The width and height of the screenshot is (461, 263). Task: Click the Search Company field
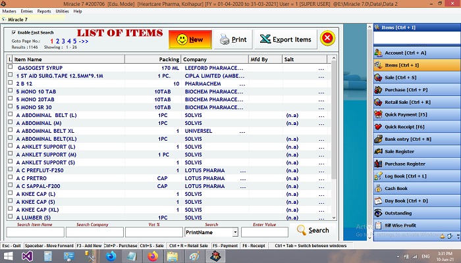coord(95,232)
